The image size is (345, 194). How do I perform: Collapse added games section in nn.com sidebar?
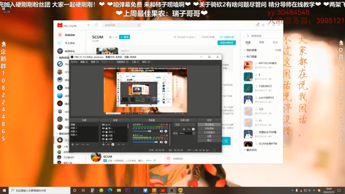click(57, 58)
